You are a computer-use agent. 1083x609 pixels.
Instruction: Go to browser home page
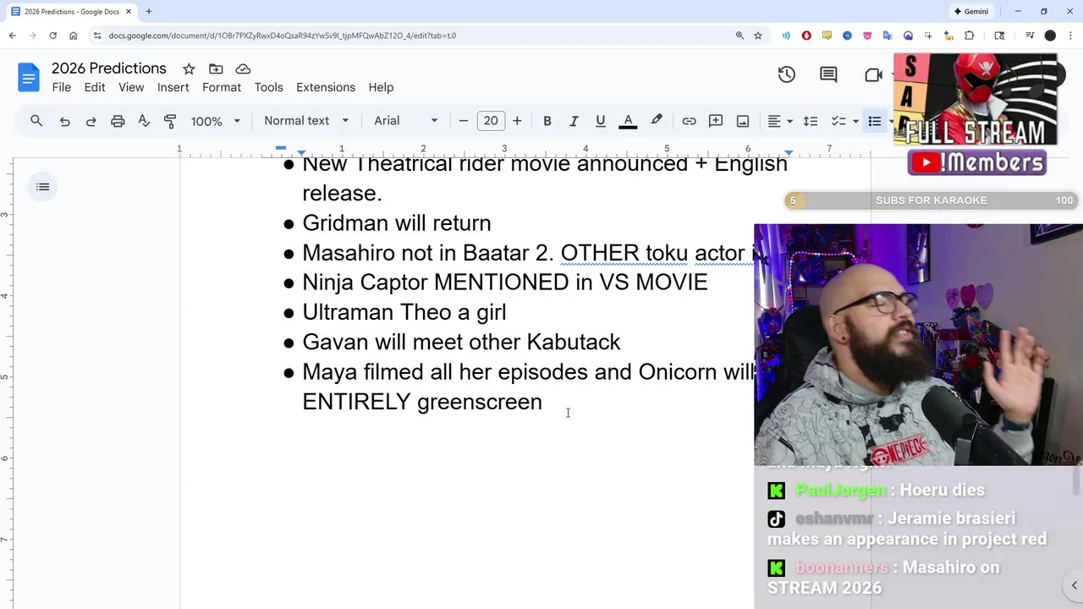(x=73, y=36)
